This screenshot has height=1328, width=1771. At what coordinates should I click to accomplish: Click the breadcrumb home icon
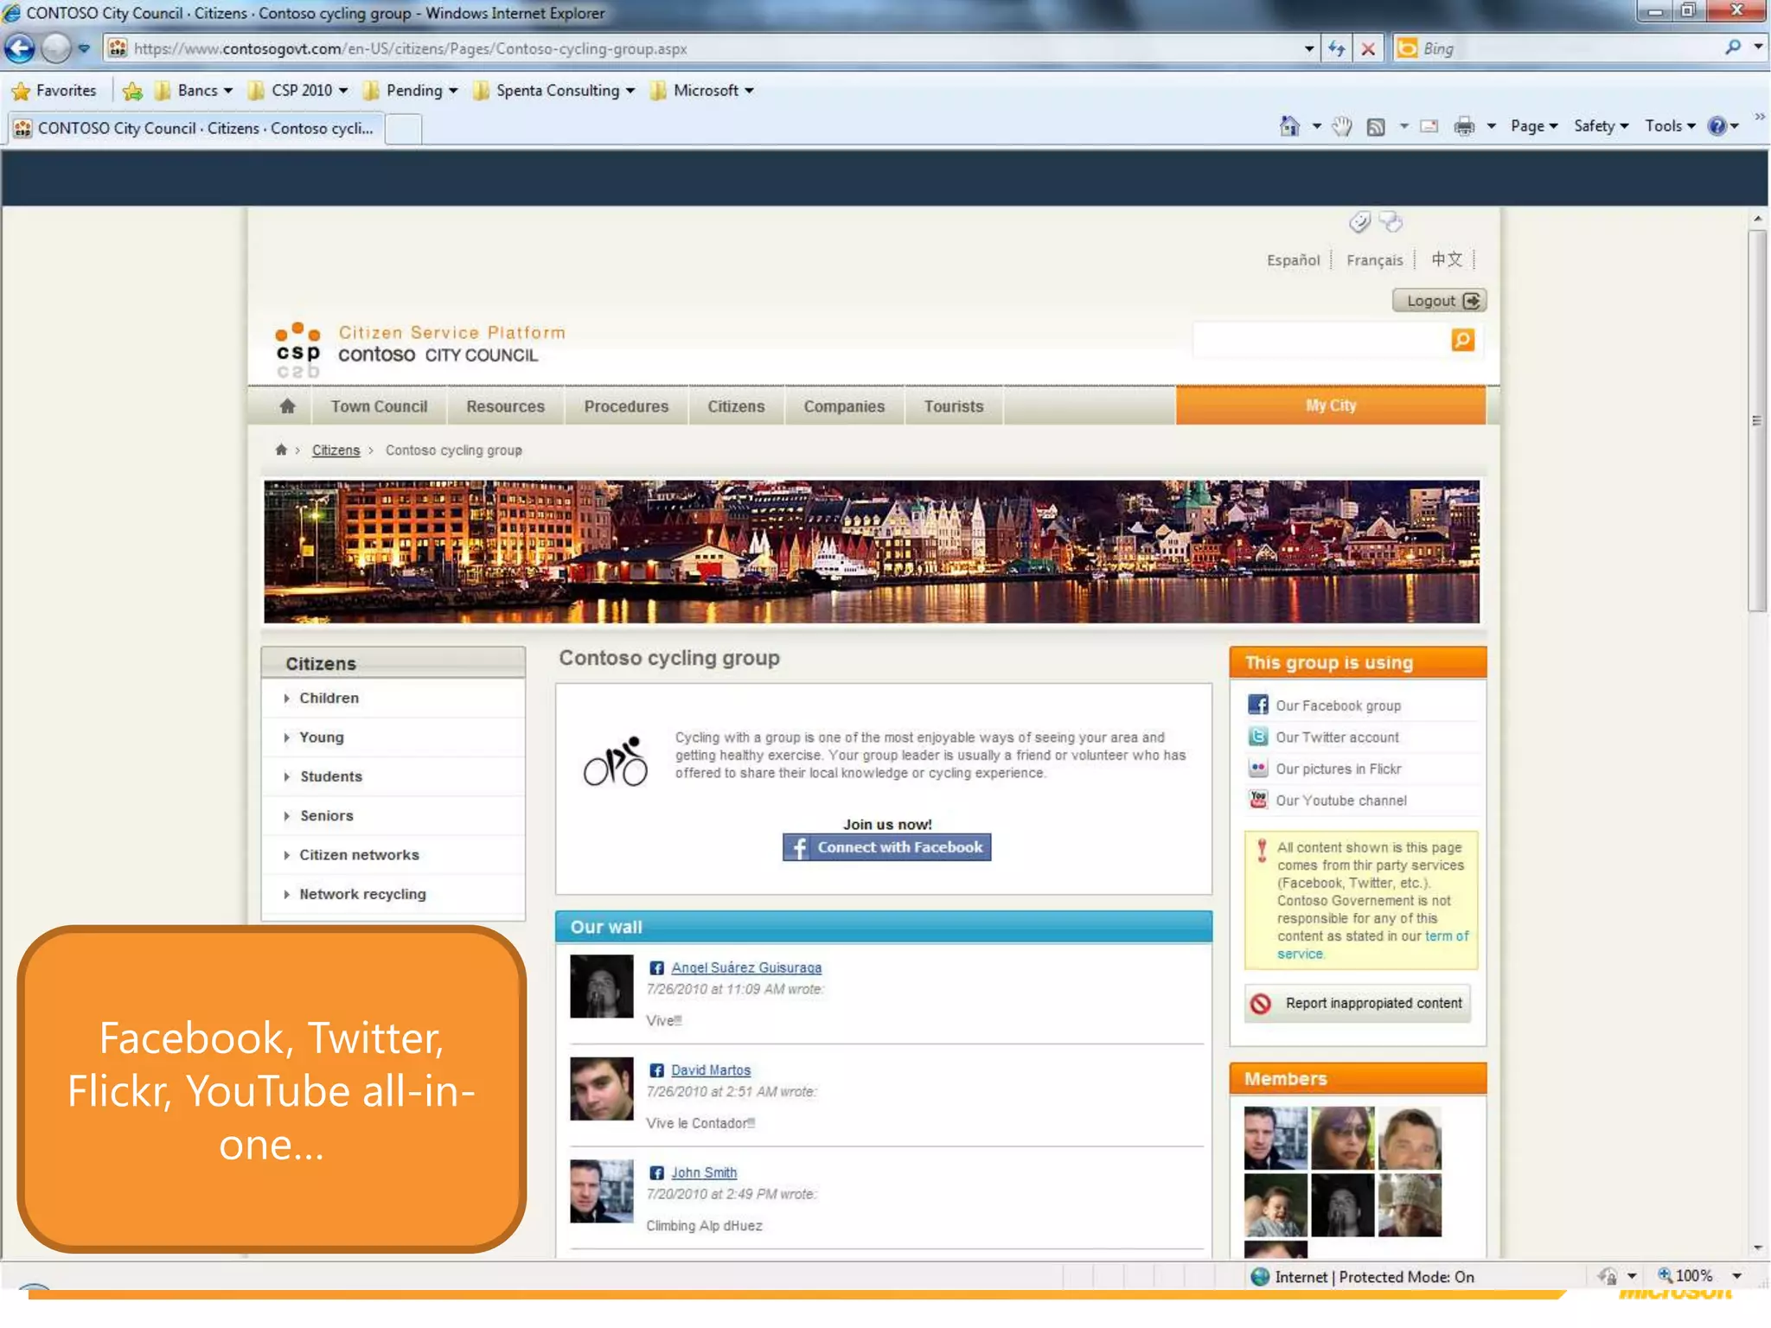(281, 450)
